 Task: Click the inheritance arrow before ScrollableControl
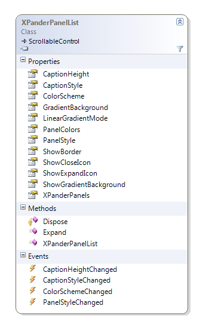click(x=24, y=41)
